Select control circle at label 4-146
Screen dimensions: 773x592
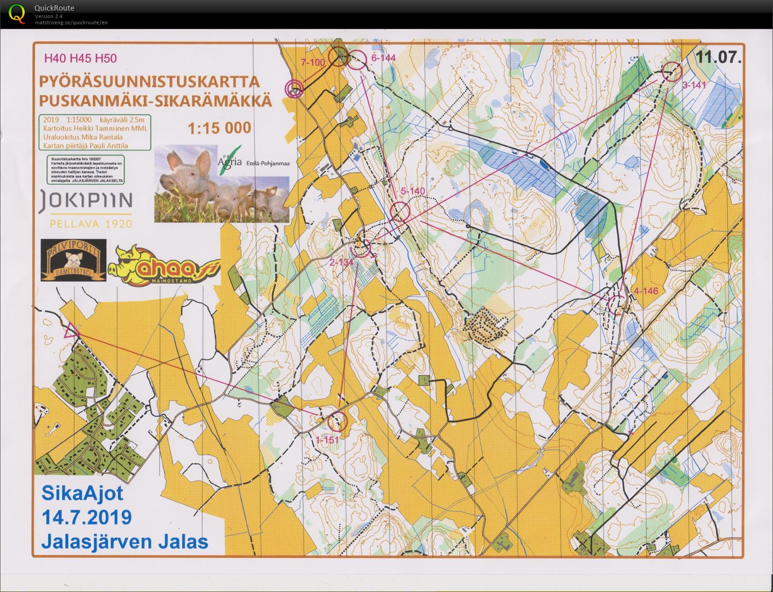618,304
